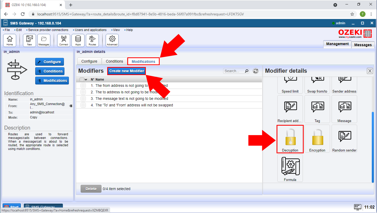
Task: Open a new browser tab
Action: (x=71, y=5)
